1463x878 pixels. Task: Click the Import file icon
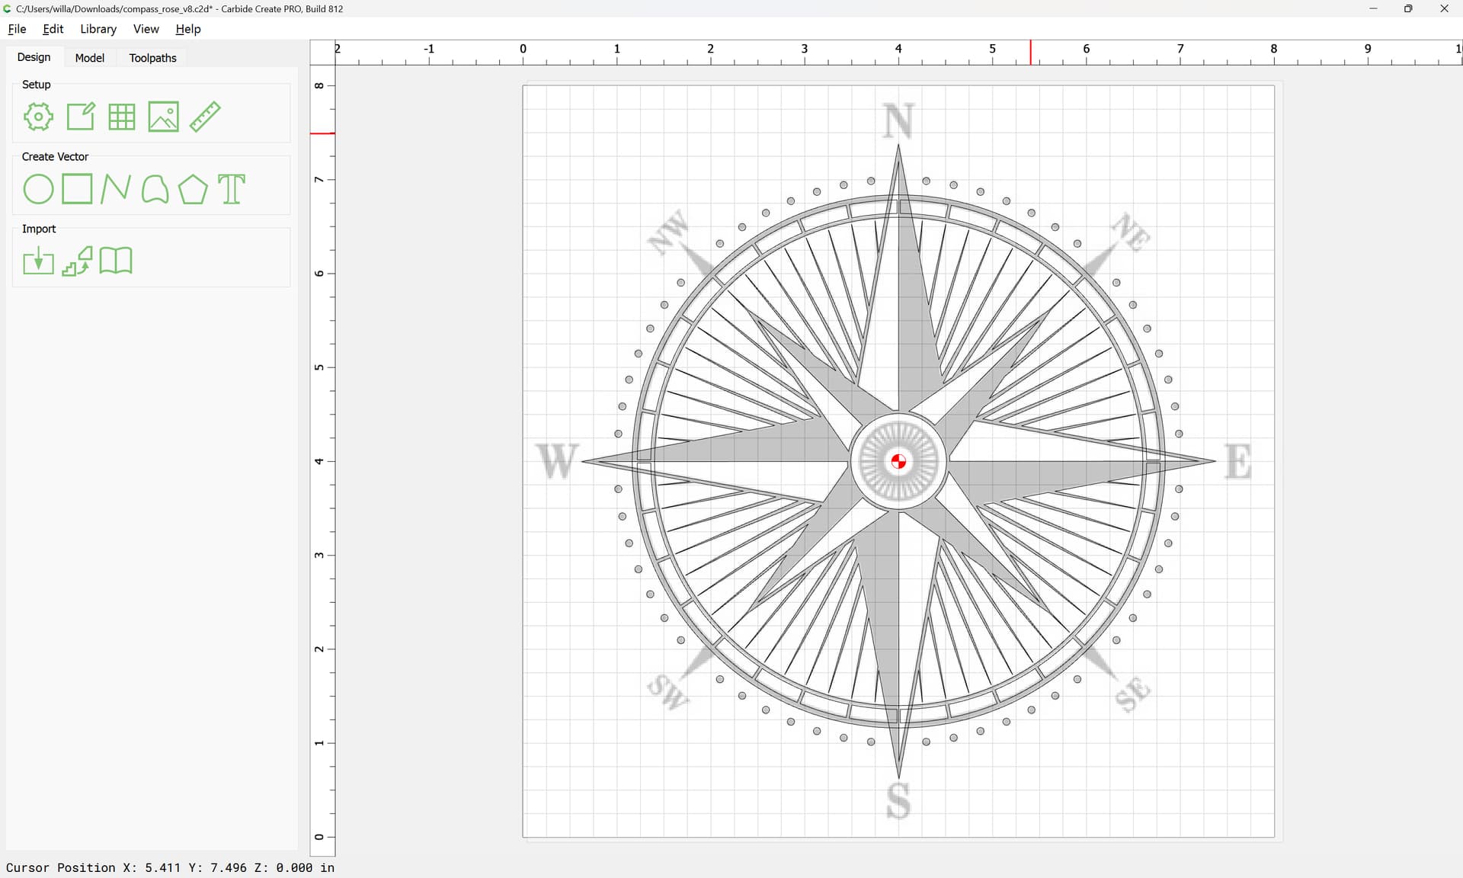pos(38,261)
